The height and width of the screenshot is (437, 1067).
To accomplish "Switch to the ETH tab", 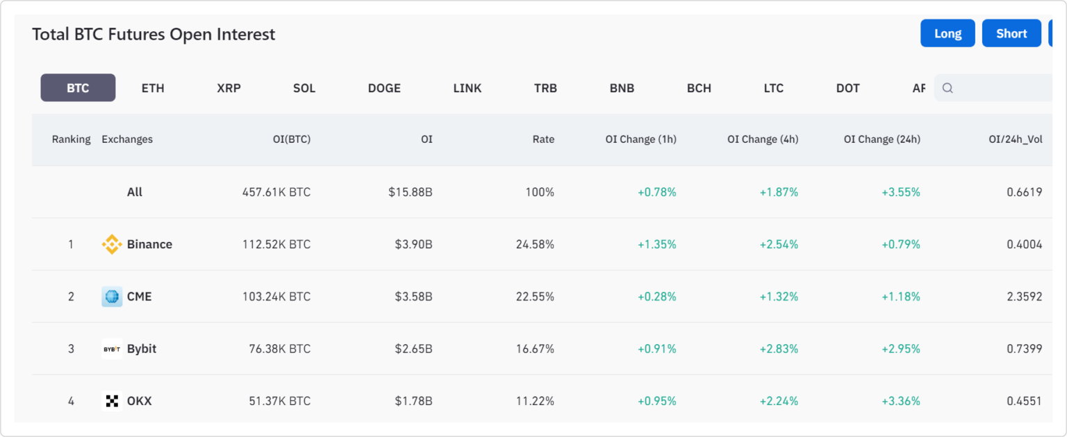I will (153, 88).
